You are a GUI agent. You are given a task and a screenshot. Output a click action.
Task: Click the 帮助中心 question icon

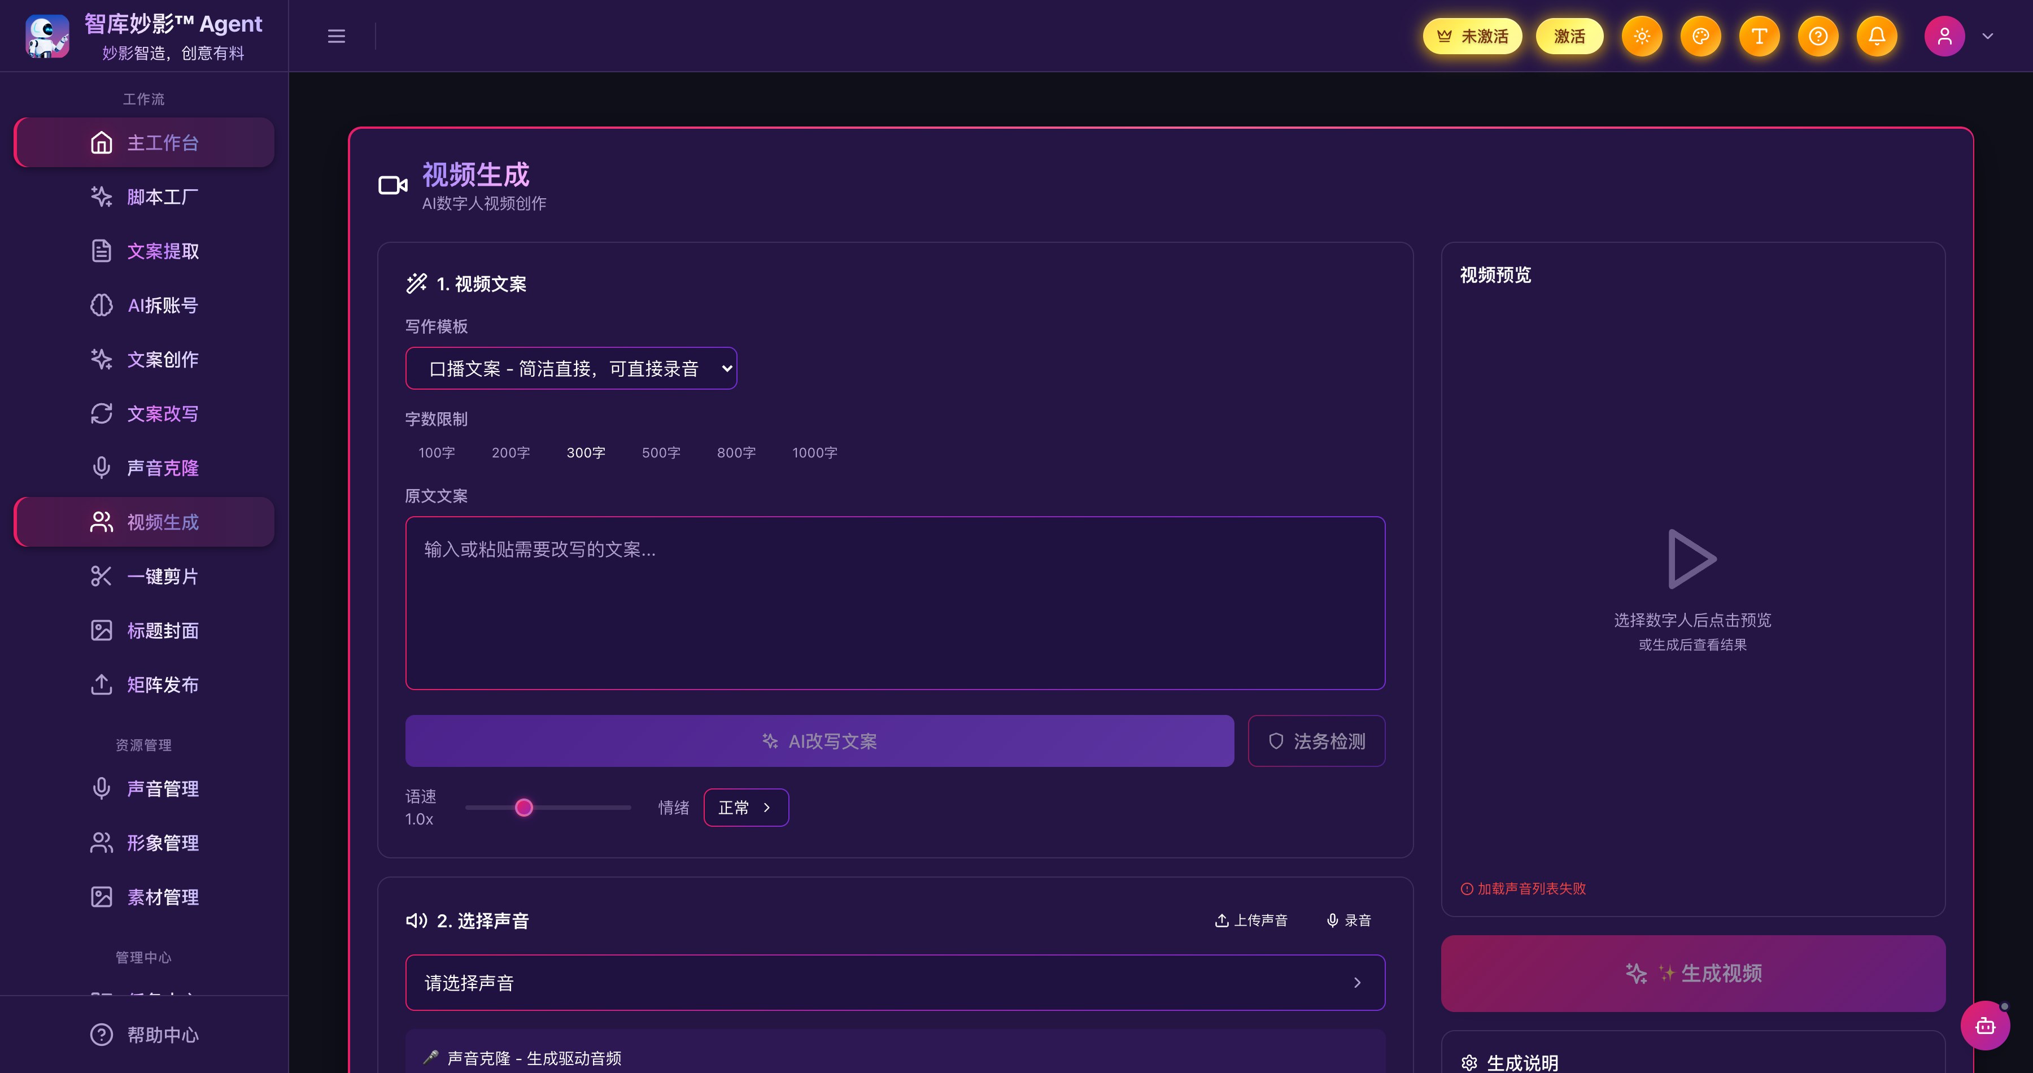point(101,1035)
